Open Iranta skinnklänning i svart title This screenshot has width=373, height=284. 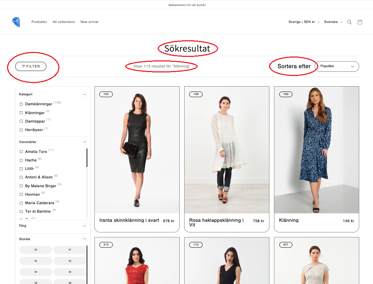pos(129,220)
